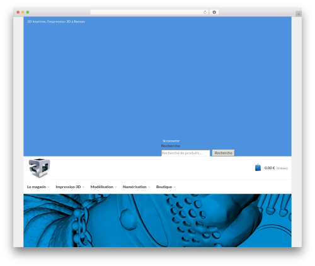315x266 pixels.
Task: Select the Numérisation menu item
Action: coord(134,187)
